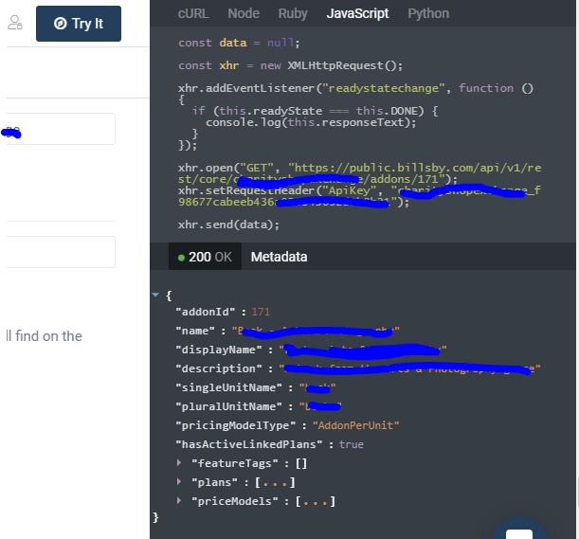The width and height of the screenshot is (579, 539).
Task: Click the addonId value 171
Action: click(x=261, y=312)
